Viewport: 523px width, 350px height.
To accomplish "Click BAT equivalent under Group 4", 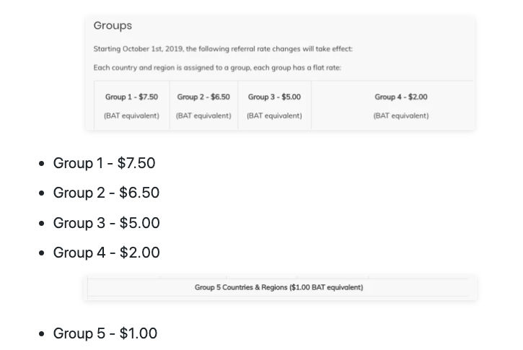I will 401,115.
